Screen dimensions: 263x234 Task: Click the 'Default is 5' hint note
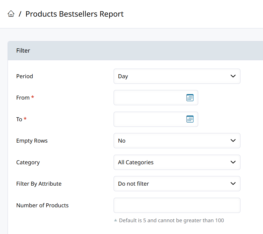171,220
